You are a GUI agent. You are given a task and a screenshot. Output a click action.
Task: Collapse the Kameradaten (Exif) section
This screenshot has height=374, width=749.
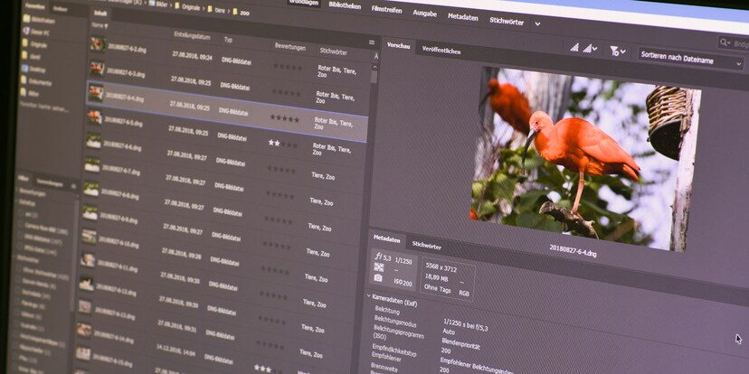[x=370, y=295]
